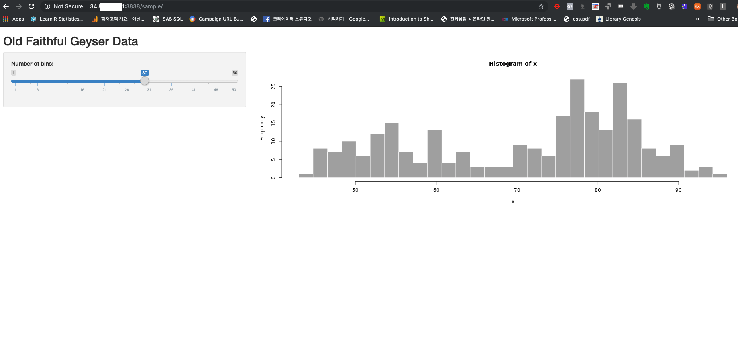Open the 시작하기 – Google bookmark
The image size is (738, 356).
[x=344, y=19]
